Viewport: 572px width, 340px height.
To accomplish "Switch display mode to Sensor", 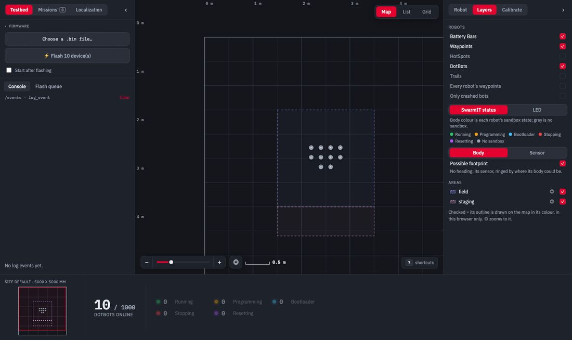I will [537, 153].
